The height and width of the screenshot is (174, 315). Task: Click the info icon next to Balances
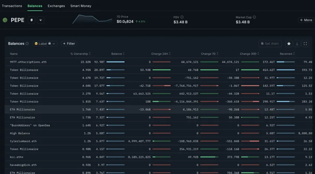27,44
